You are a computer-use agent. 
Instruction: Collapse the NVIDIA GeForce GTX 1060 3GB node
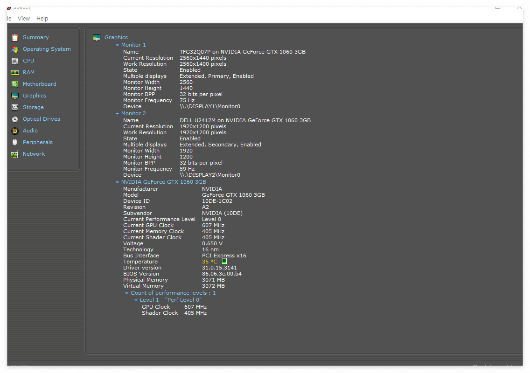117,182
